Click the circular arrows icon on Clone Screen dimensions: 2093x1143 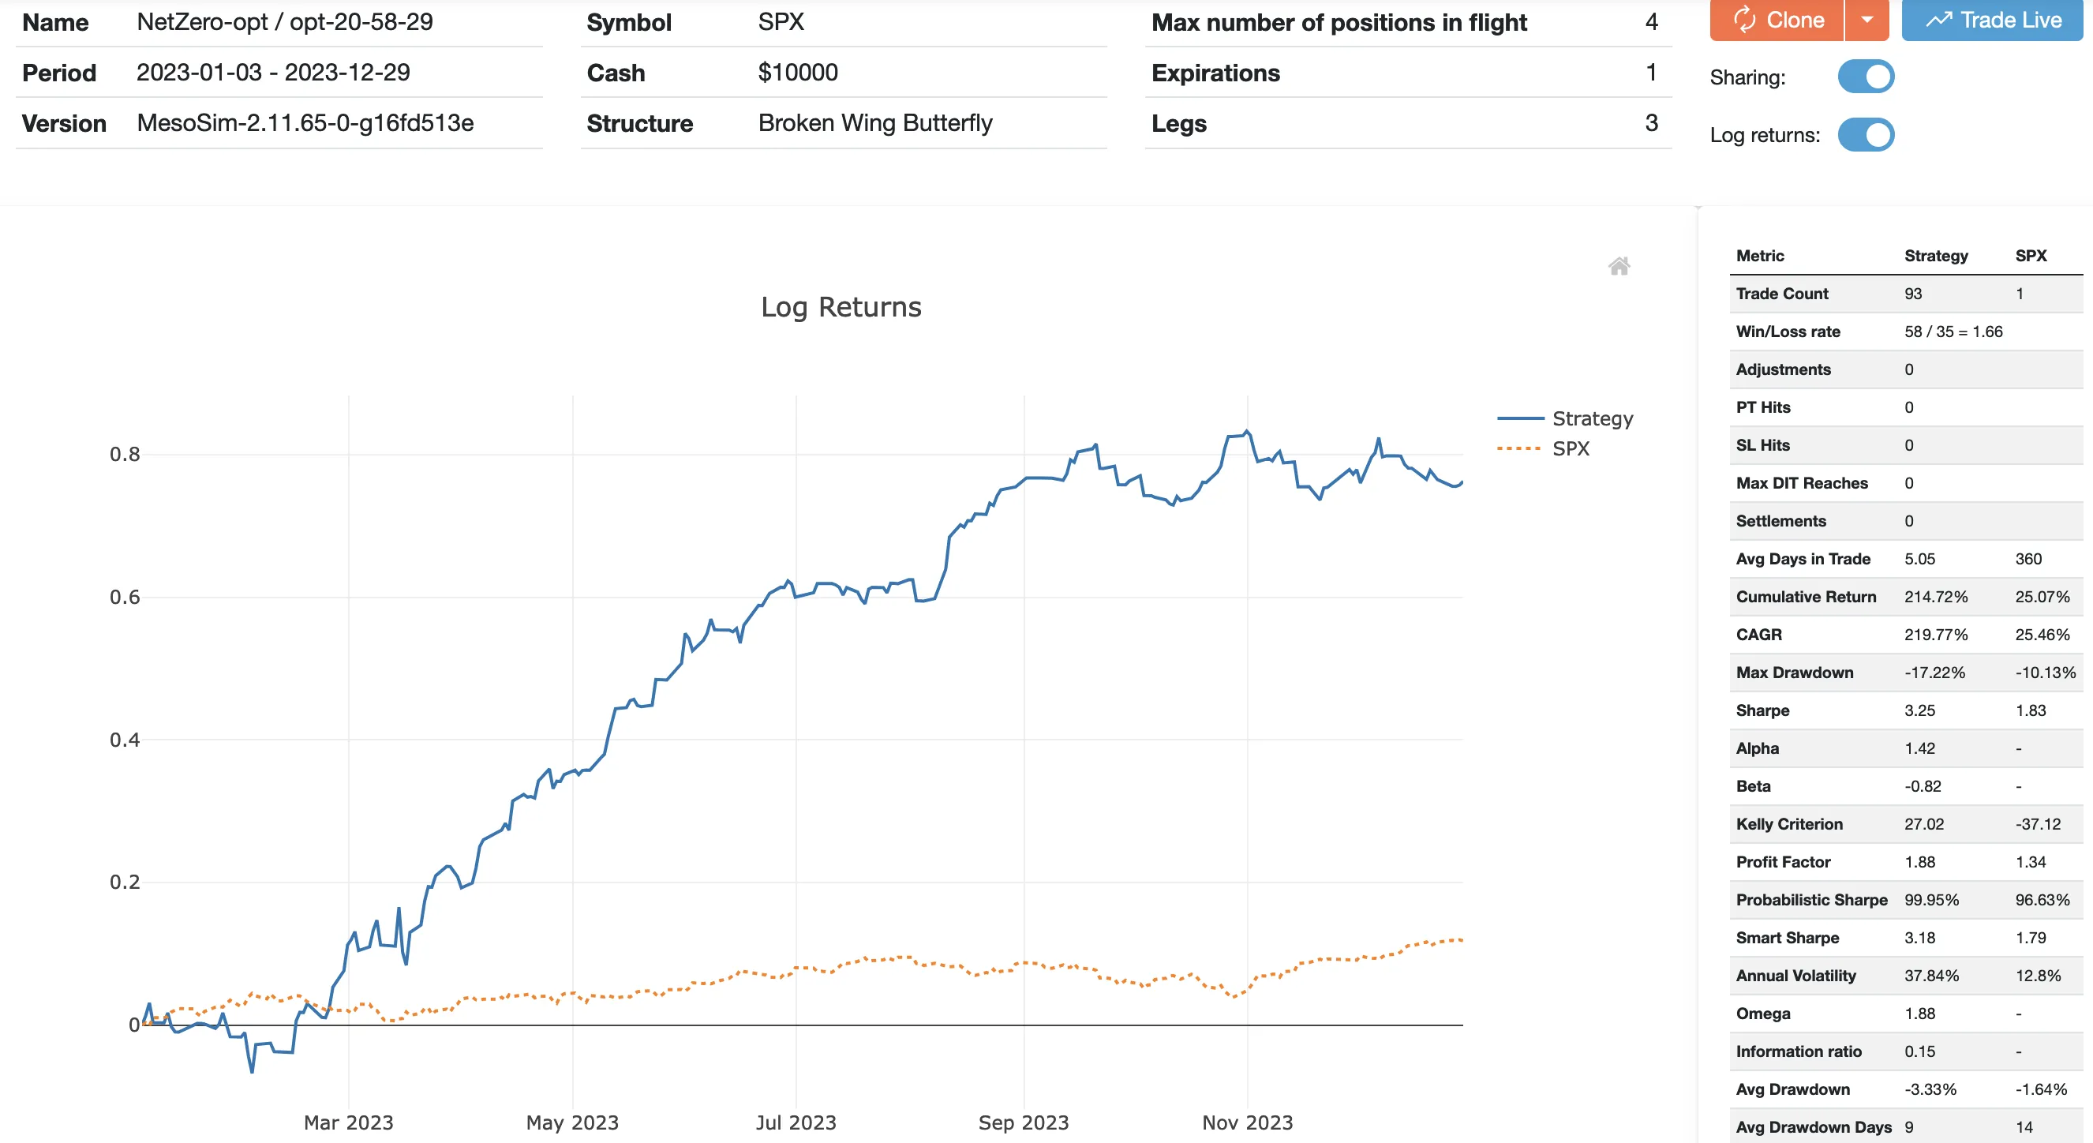(1744, 20)
